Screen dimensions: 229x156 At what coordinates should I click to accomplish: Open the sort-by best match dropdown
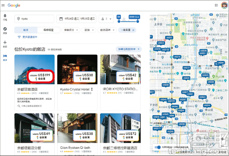(x=129, y=49)
